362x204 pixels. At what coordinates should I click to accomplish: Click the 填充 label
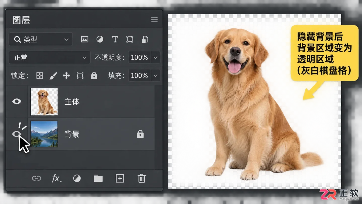[x=116, y=76]
